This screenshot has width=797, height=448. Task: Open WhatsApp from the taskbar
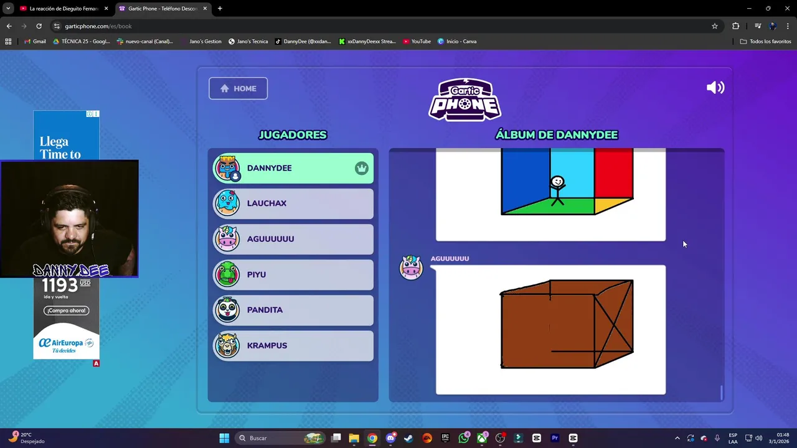click(464, 438)
